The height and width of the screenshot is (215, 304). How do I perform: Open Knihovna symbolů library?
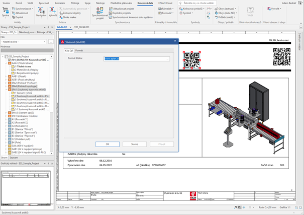tap(190, 9)
